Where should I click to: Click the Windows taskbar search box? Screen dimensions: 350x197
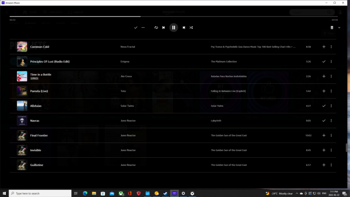(x=40, y=193)
